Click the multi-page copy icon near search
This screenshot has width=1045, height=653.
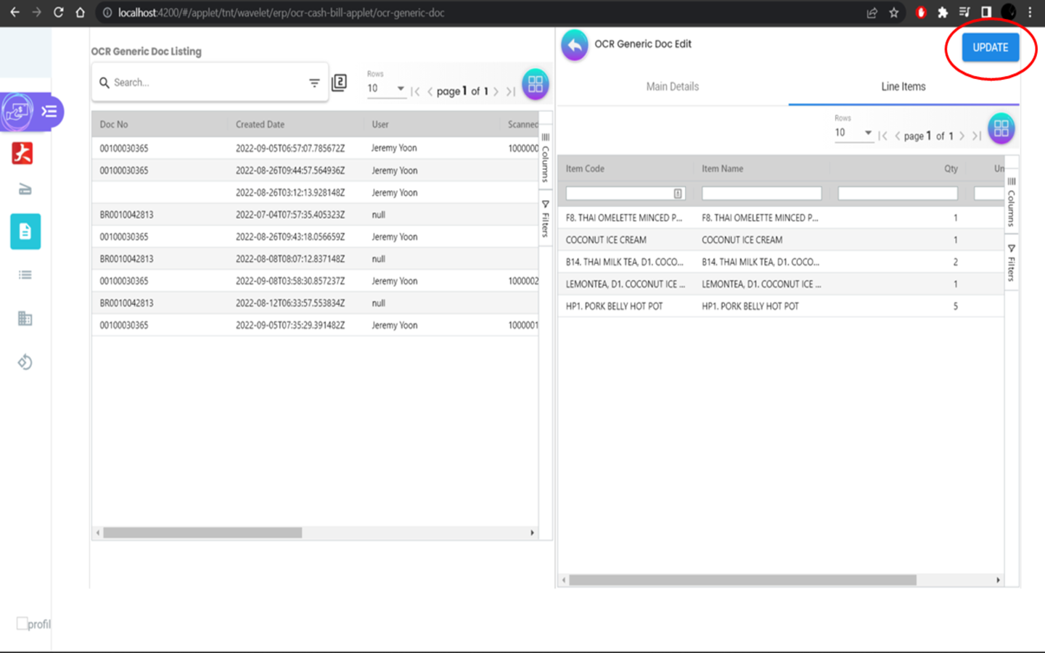pos(339,83)
